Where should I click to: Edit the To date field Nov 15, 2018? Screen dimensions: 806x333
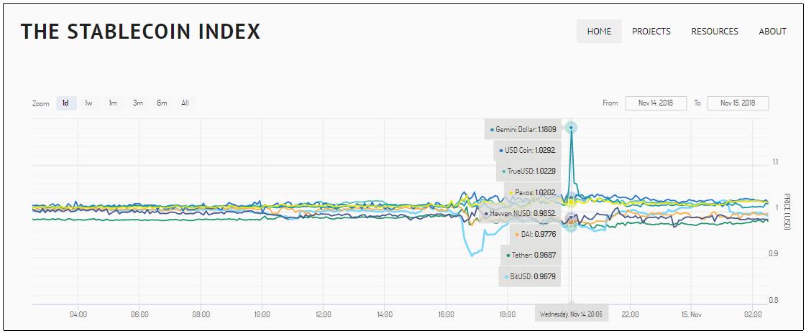[738, 103]
